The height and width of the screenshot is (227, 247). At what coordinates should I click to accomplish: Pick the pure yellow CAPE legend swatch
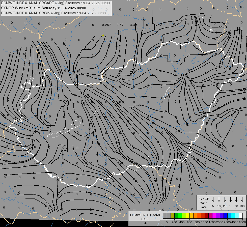pos(188,216)
